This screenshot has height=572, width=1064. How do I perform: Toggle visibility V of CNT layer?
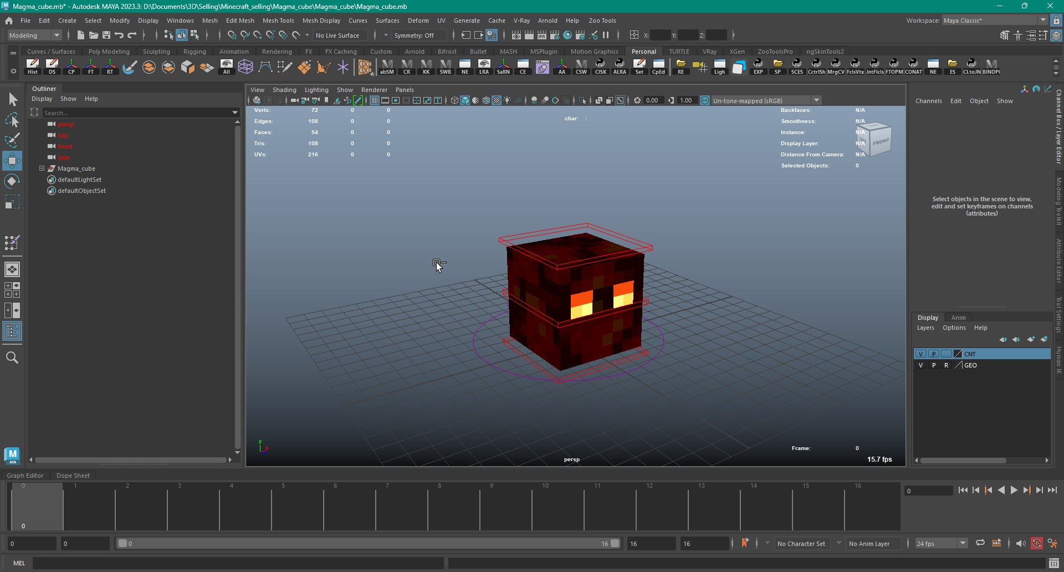[x=921, y=354]
